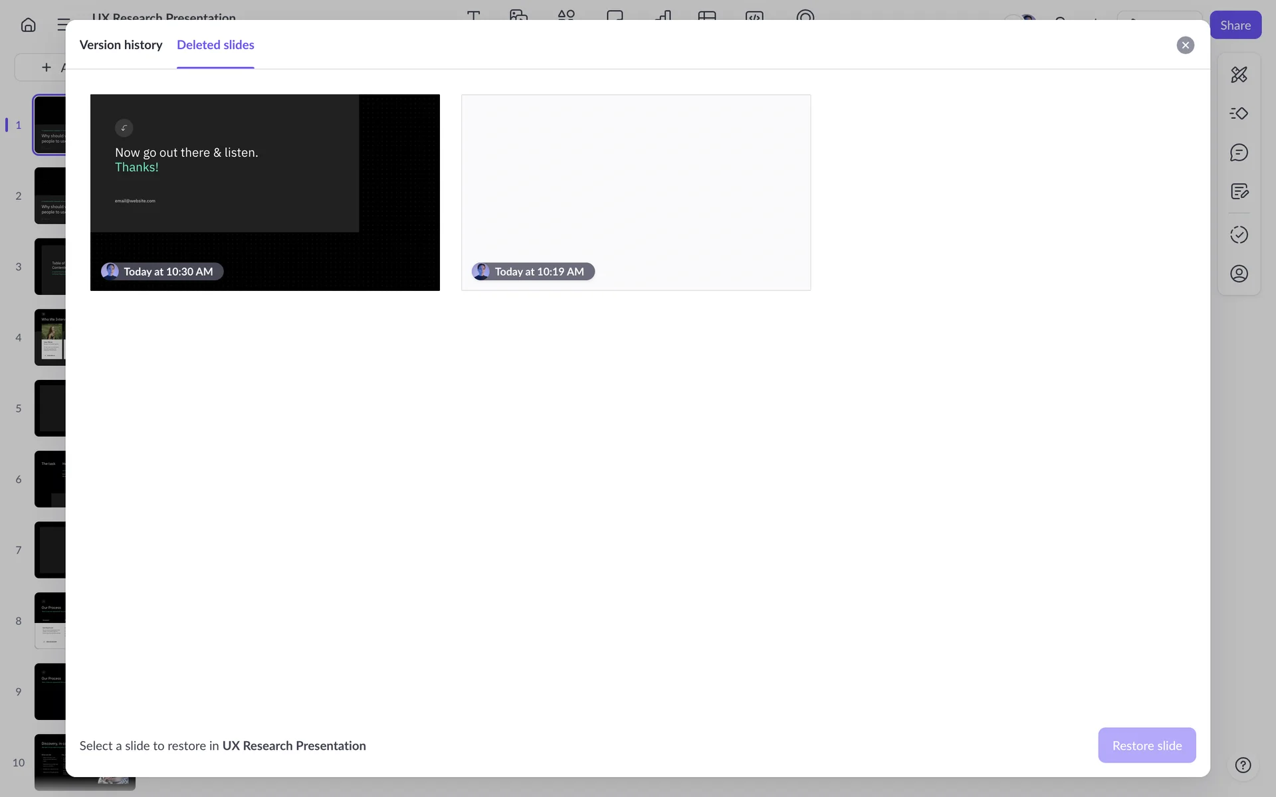Open the animations panel icon
This screenshot has height=797, width=1276.
(x=1239, y=114)
